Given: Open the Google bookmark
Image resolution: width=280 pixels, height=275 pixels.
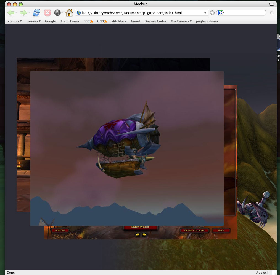Looking at the screenshot, I should (x=50, y=21).
